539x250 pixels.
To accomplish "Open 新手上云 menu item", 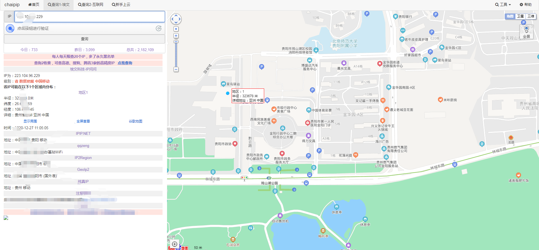I will pos(121,4).
